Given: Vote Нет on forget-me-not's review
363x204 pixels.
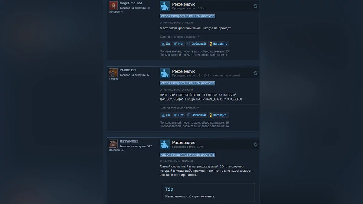Looking at the screenshot, I should (x=178, y=44).
